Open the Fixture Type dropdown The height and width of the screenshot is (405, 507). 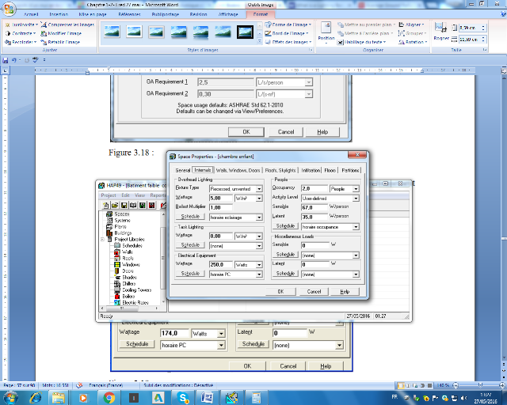point(259,189)
